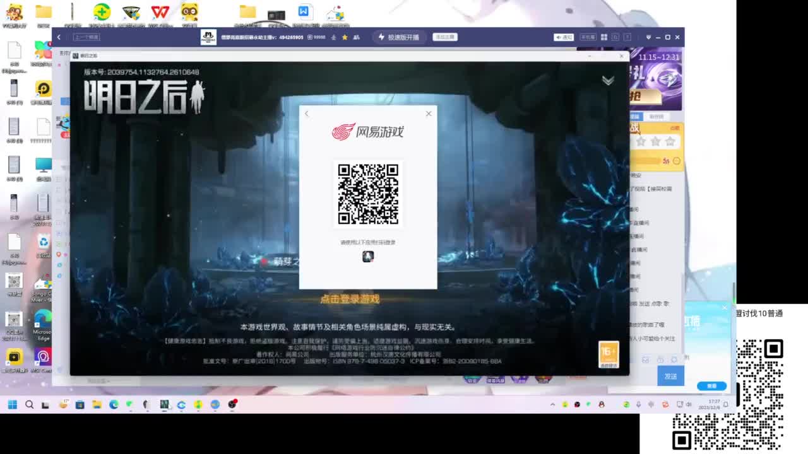Click the middle star rating icon

click(x=655, y=142)
